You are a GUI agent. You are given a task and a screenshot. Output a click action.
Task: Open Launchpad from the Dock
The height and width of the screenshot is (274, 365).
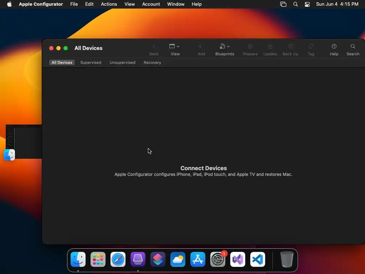tap(98, 259)
